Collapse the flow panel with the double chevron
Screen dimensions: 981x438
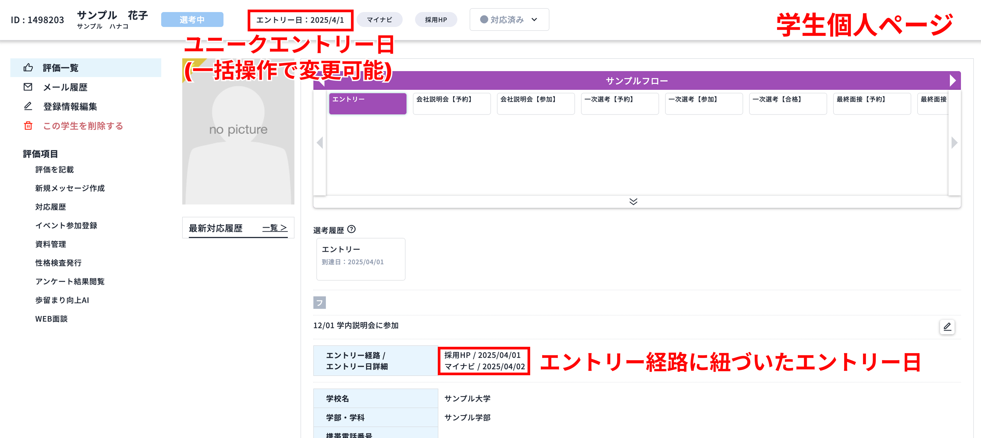coord(633,202)
